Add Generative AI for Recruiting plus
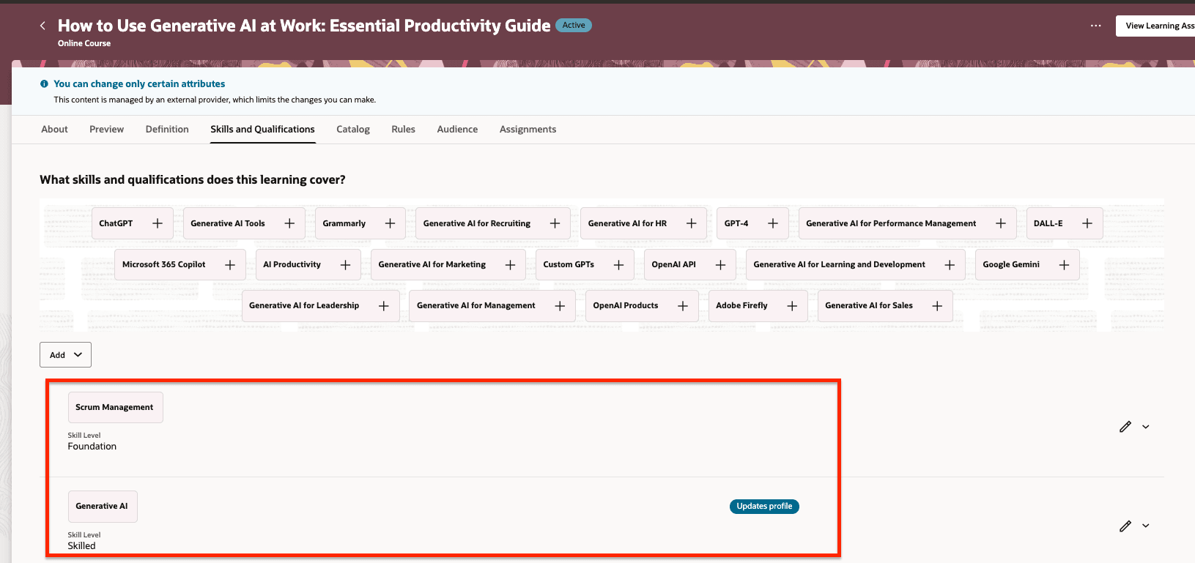The image size is (1195, 563). click(555, 223)
